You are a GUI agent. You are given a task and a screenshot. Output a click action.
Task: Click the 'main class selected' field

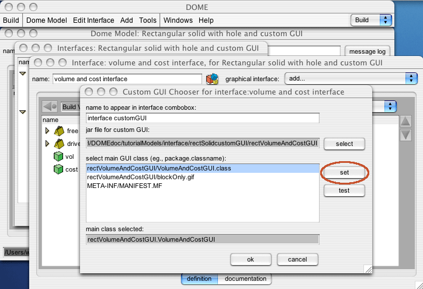[x=203, y=239]
